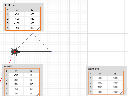Click the Left Eye table resize handle
This screenshot has width=128, height=96.
38,29
